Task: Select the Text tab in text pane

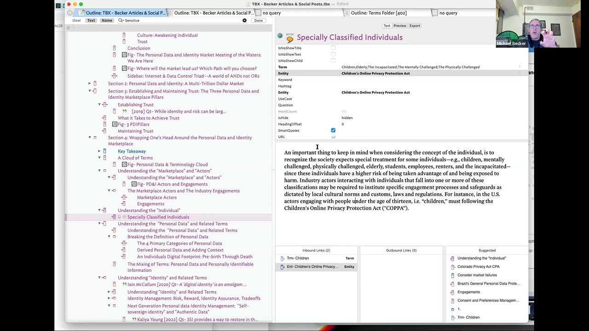Action: (x=387, y=26)
